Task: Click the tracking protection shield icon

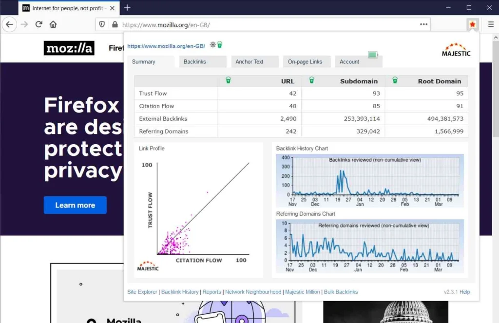Action: [x=102, y=24]
